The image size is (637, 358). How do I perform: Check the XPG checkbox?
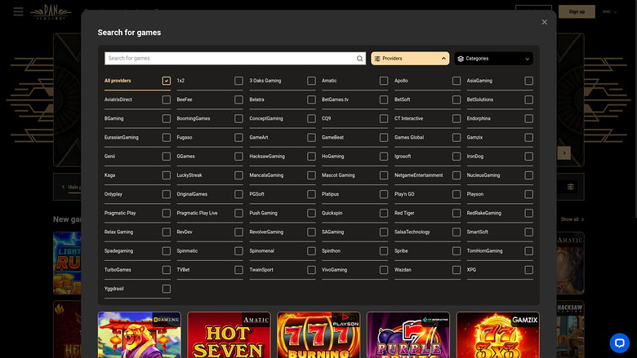pyautogui.click(x=528, y=270)
